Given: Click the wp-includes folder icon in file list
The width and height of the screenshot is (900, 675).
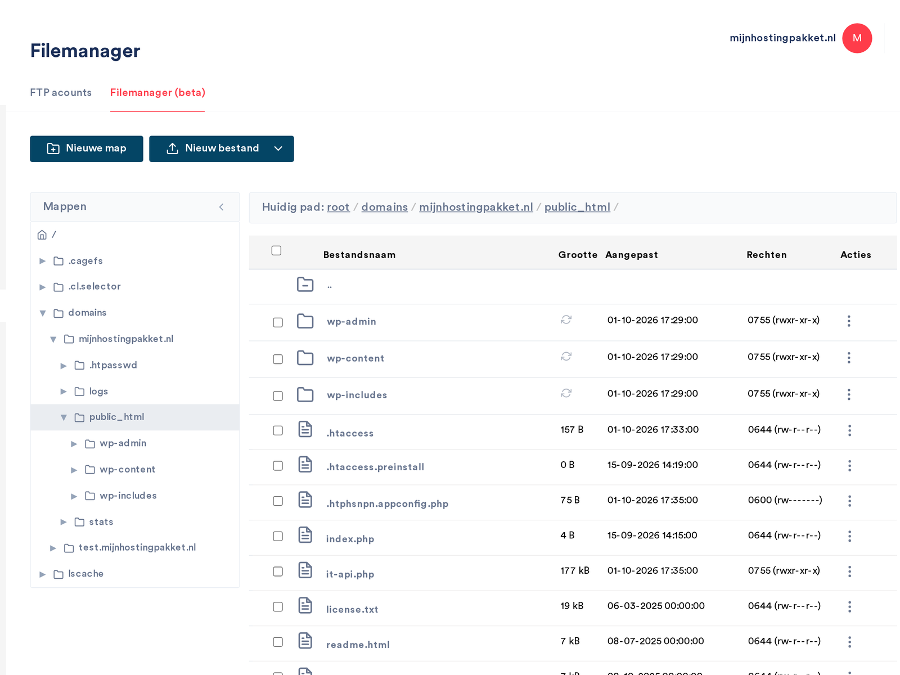Looking at the screenshot, I should (305, 394).
